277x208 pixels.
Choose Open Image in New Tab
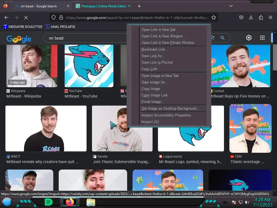[160, 76]
